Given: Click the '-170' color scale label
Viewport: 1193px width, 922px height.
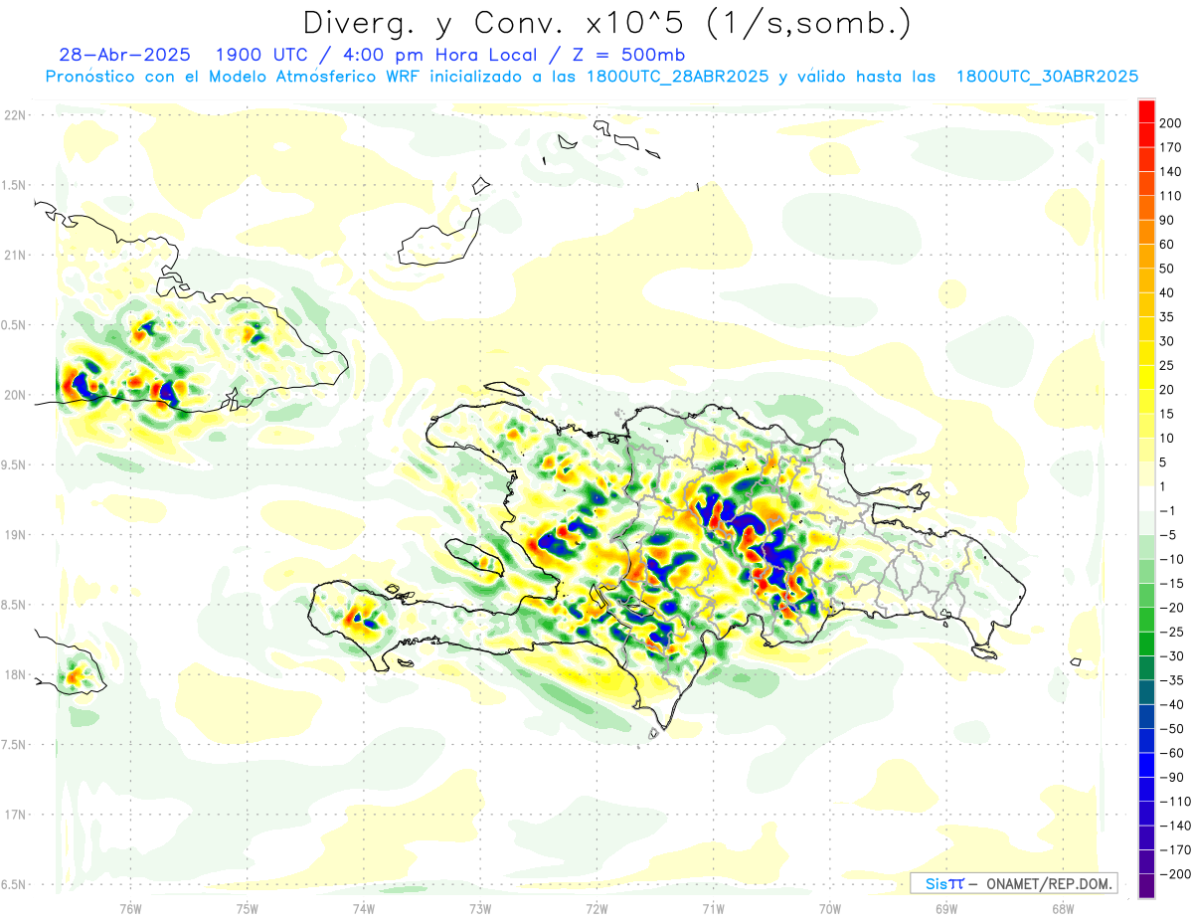Looking at the screenshot, I should click(x=1175, y=849).
